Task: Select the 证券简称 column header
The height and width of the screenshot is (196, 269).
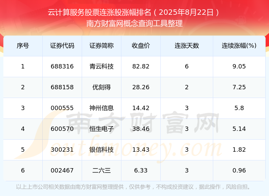Action: (102, 46)
